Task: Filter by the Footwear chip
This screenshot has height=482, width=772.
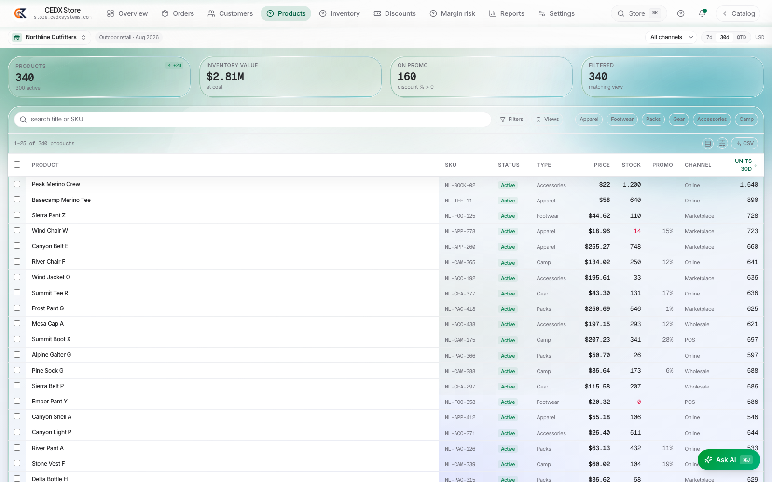Action: 622,120
